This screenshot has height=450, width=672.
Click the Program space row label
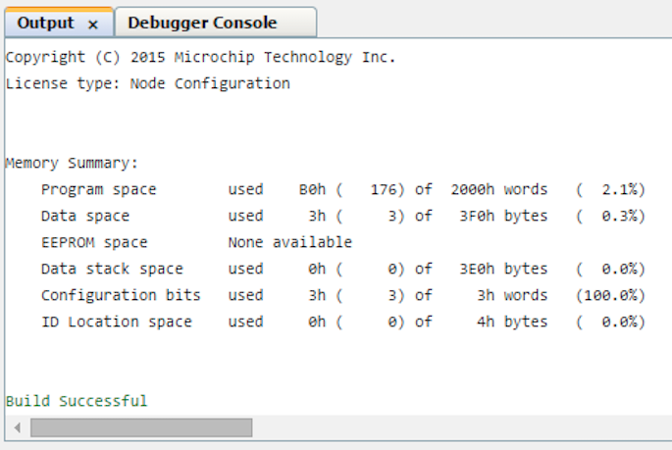98,189
